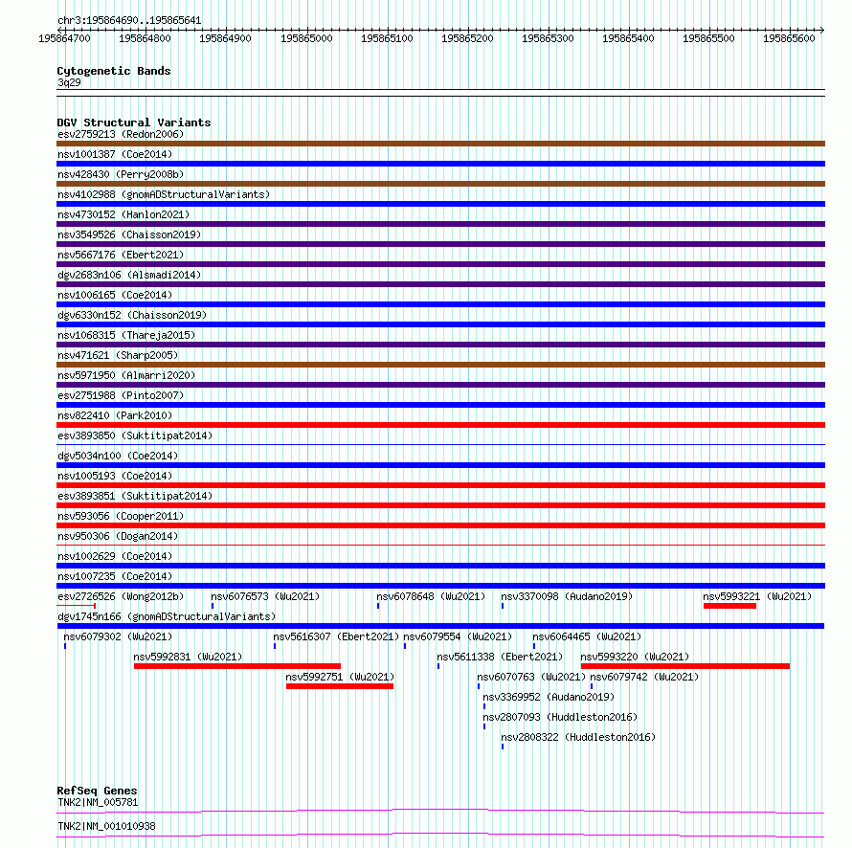Click the small blue marker under nsv6076573 (Wu2021)

[x=213, y=606]
